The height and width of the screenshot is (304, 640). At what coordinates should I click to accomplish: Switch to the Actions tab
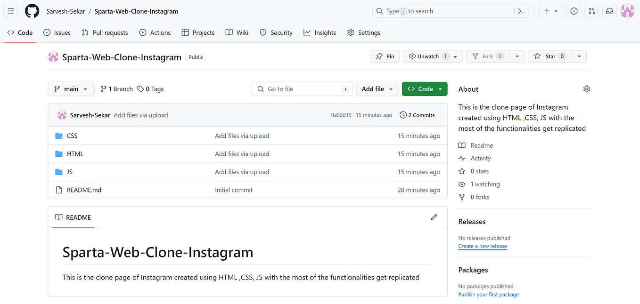[155, 32]
